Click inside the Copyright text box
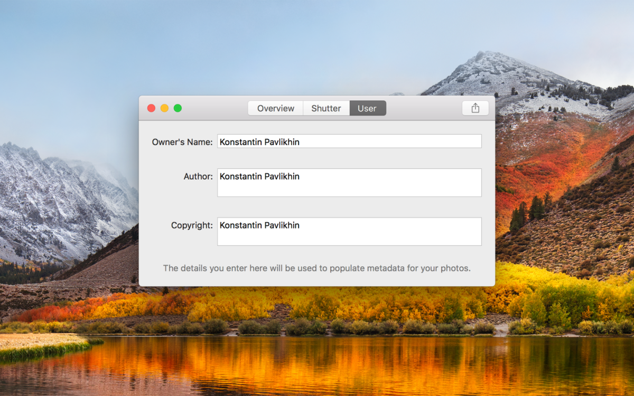The width and height of the screenshot is (634, 396). pyautogui.click(x=349, y=231)
